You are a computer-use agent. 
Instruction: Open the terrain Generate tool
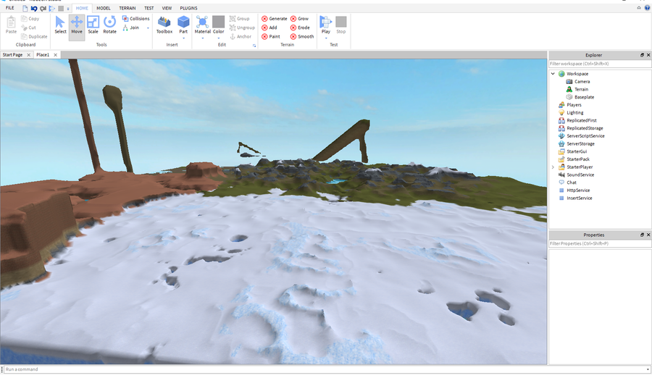274,19
